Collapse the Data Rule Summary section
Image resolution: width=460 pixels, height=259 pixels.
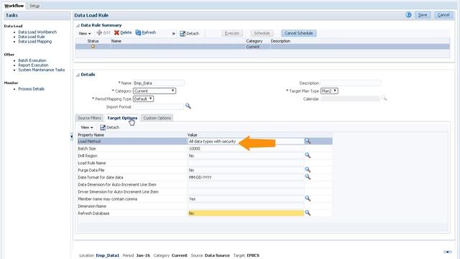point(78,26)
